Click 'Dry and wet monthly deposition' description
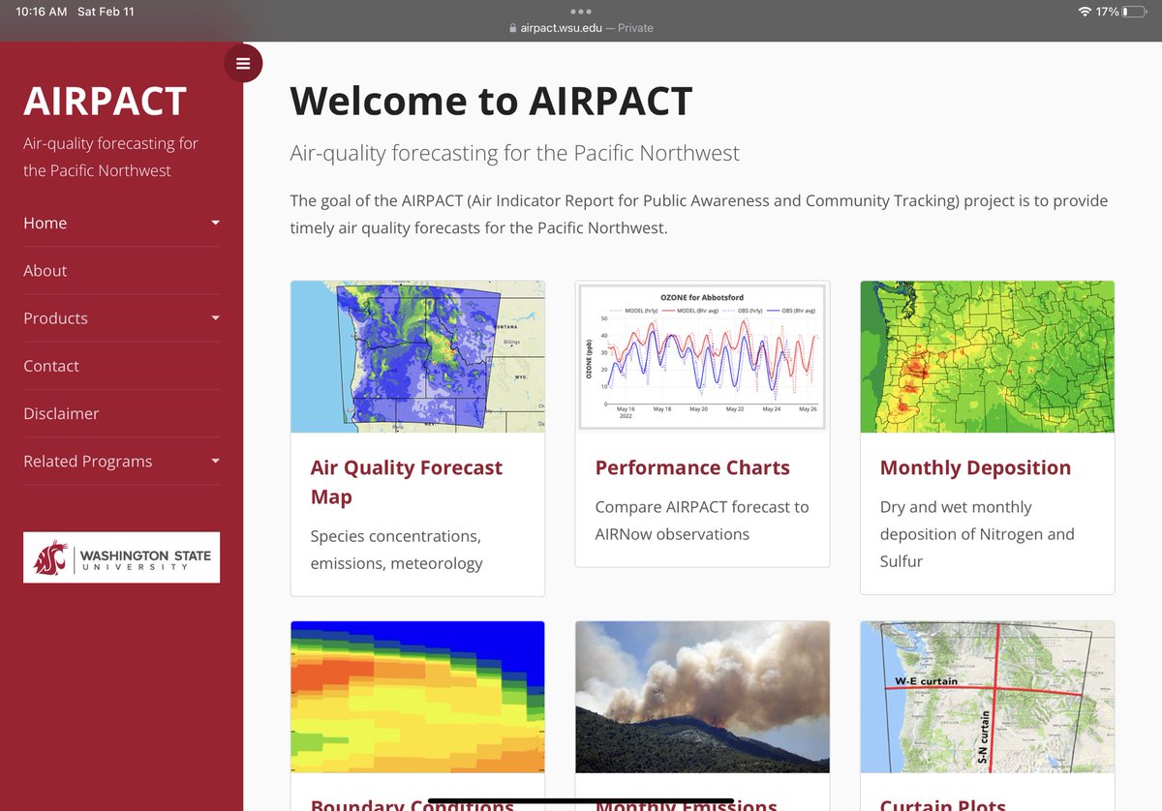 coord(977,534)
